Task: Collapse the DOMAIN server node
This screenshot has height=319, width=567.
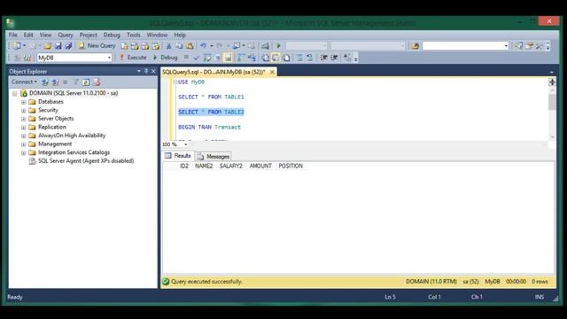Action: click(x=15, y=94)
